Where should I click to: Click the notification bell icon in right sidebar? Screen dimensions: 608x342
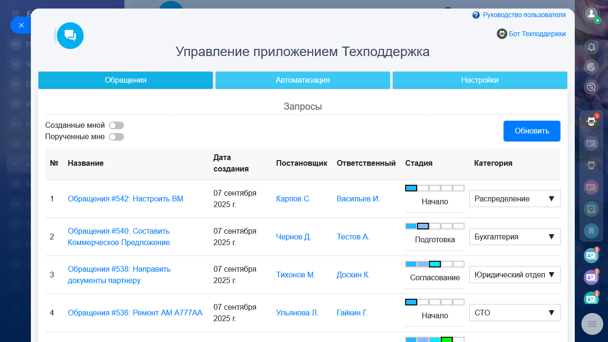point(591,47)
